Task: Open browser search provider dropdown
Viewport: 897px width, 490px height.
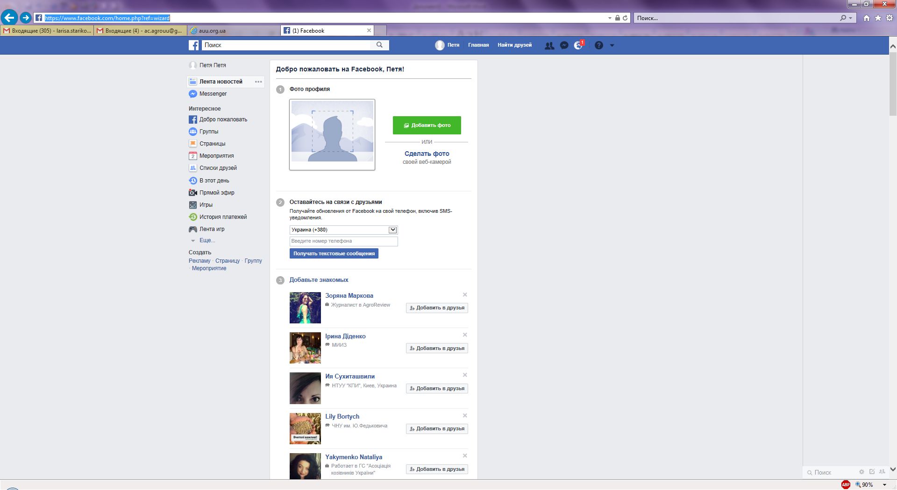Action: (850, 18)
